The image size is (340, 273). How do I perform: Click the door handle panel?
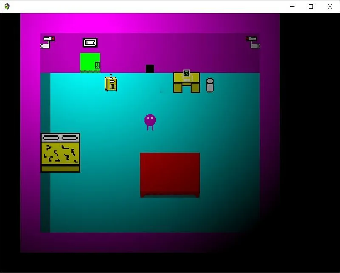(97, 65)
